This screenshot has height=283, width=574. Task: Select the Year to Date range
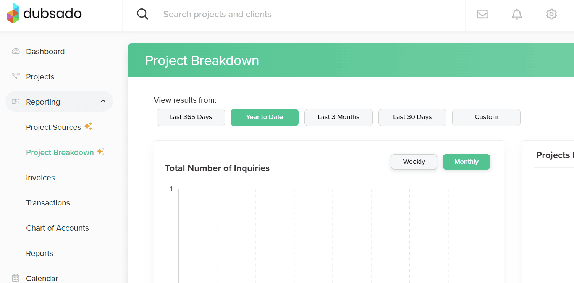pyautogui.click(x=264, y=117)
